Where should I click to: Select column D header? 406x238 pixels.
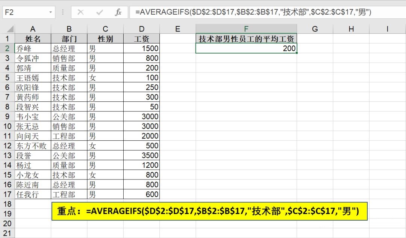142,29
